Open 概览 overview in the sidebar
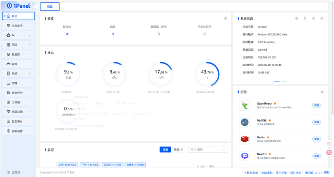334x177 pixels. pyautogui.click(x=18, y=16)
